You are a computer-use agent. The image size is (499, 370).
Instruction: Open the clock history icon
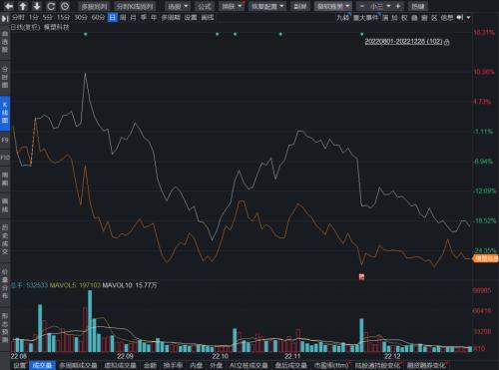[65, 6]
